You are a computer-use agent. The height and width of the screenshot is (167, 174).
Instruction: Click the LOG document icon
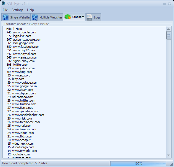pos(89,17)
